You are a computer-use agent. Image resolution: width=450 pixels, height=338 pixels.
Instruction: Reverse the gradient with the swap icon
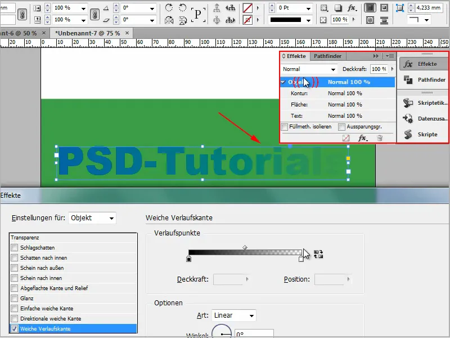tap(318, 255)
